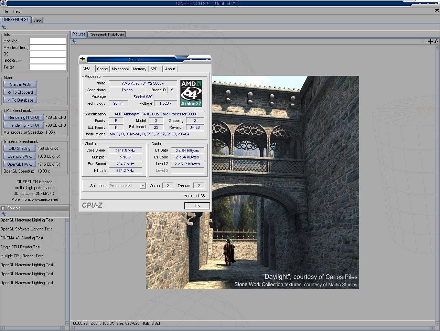
Task: Click the pin icon below the CINEBENCH 9.5 tab
Action: coord(4,27)
